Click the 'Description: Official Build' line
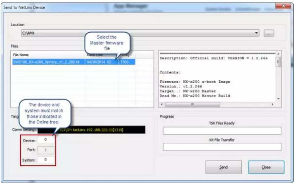This screenshot has width=294, height=183. coord(214,58)
